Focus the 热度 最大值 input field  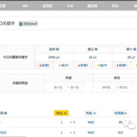(x=77, y=87)
